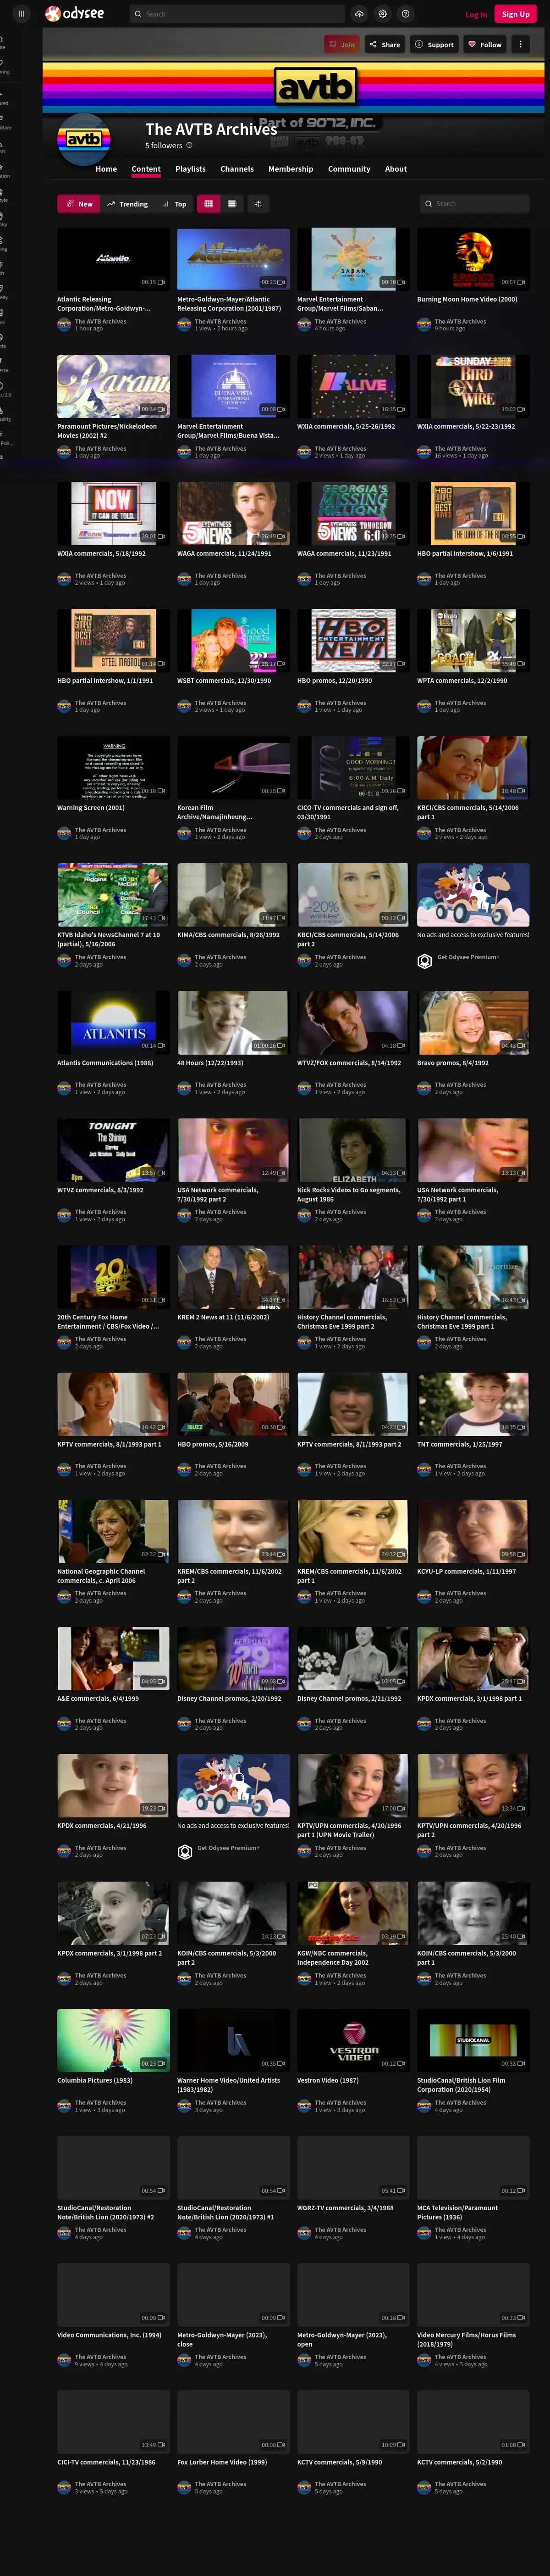550x2576 pixels.
Task: Open 48 Hours (12/22/1993) video title
Action: click(x=212, y=1062)
